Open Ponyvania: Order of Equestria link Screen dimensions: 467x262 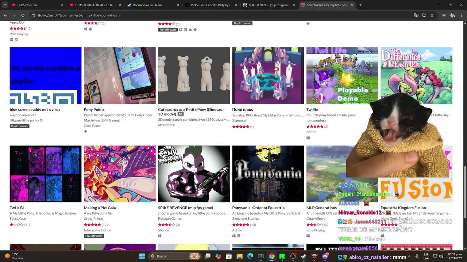click(x=258, y=208)
